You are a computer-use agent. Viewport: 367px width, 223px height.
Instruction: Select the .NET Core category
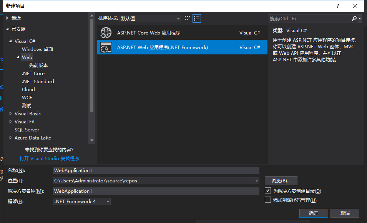pyautogui.click(x=33, y=73)
